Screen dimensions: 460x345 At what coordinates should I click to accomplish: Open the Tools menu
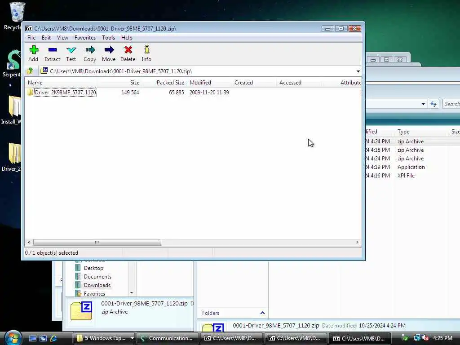pos(108,38)
